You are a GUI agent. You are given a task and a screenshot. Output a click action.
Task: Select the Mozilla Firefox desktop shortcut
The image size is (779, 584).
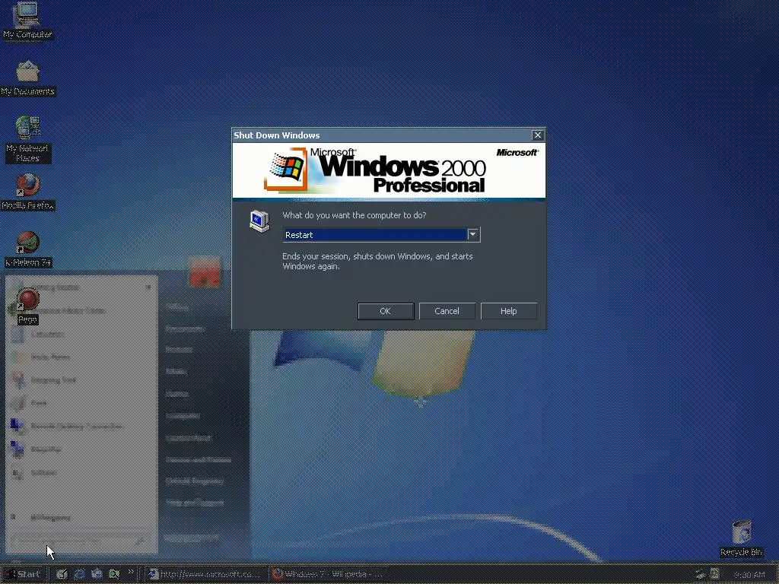pyautogui.click(x=28, y=192)
